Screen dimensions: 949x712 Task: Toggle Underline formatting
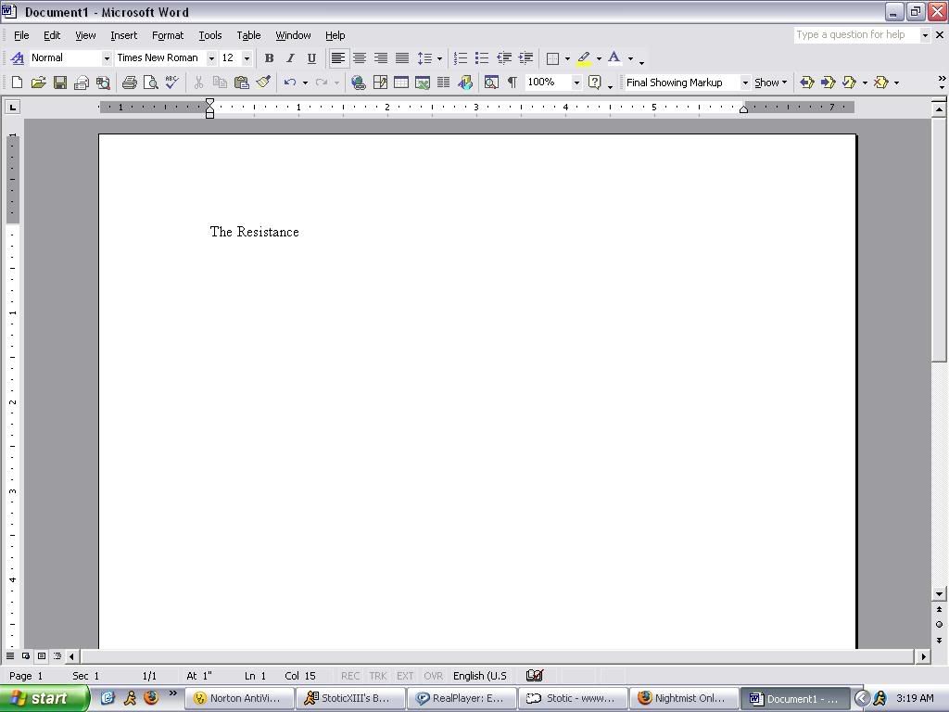click(x=311, y=58)
